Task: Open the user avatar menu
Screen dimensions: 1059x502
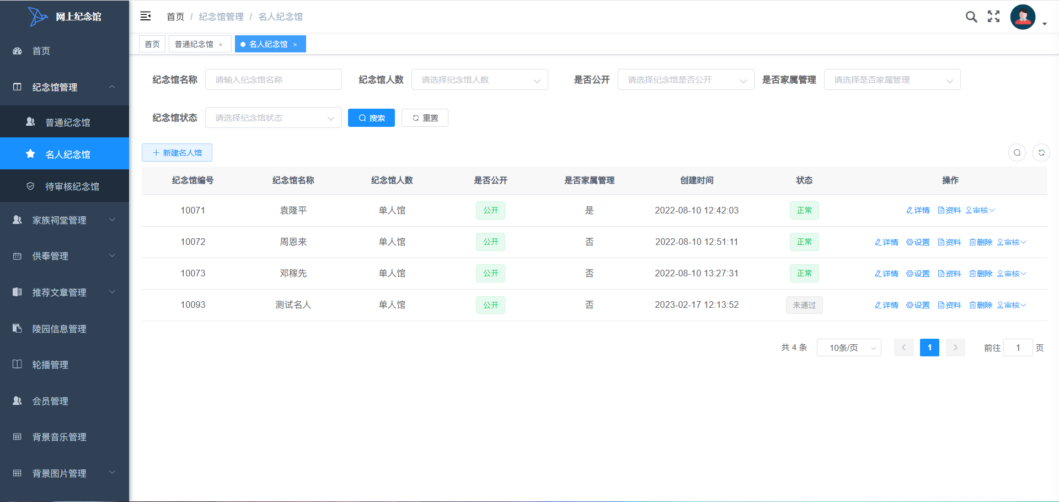Action: click(1023, 17)
